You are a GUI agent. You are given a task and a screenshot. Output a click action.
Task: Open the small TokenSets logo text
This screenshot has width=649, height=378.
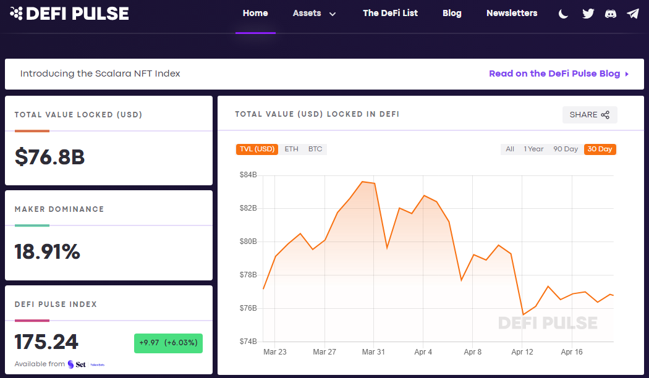(x=98, y=365)
